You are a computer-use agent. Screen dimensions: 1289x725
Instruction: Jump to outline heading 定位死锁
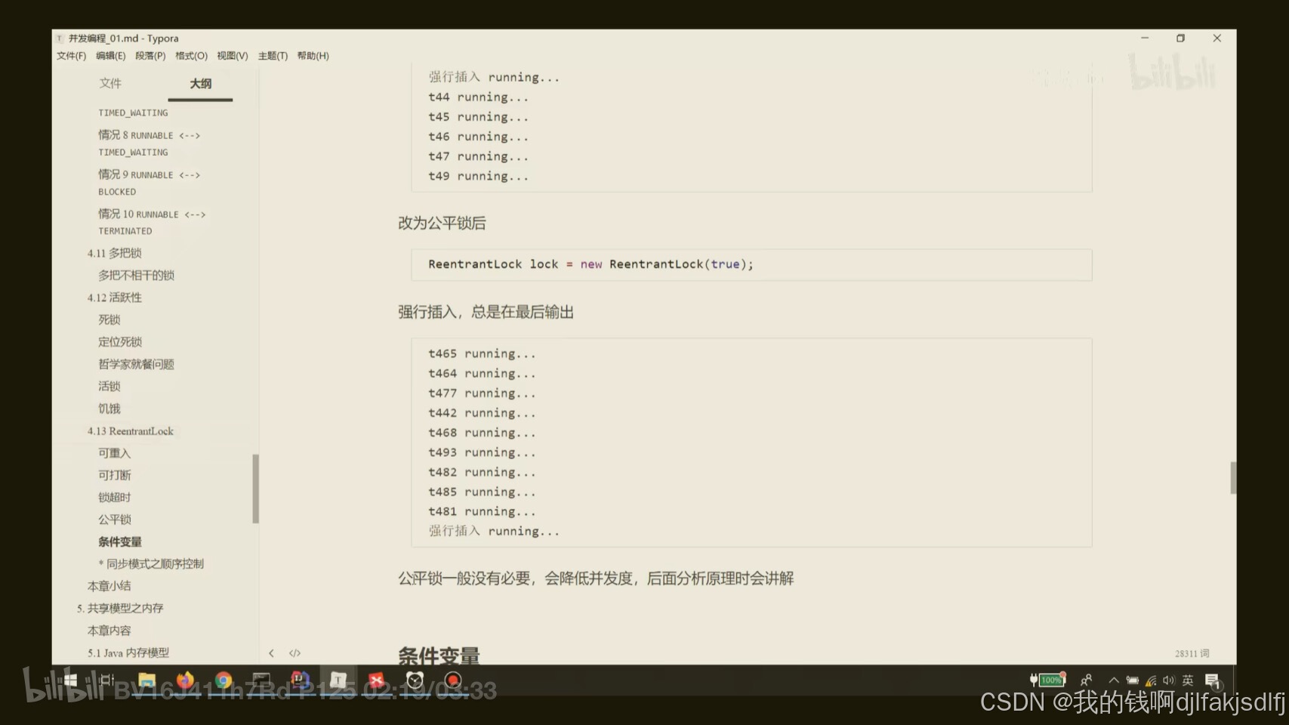[x=119, y=342]
